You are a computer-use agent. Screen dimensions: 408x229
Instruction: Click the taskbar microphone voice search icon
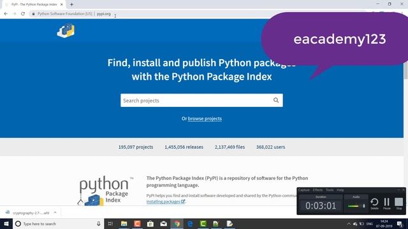tap(99, 223)
